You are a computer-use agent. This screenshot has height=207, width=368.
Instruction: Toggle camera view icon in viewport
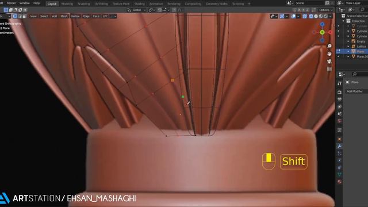tap(329, 62)
